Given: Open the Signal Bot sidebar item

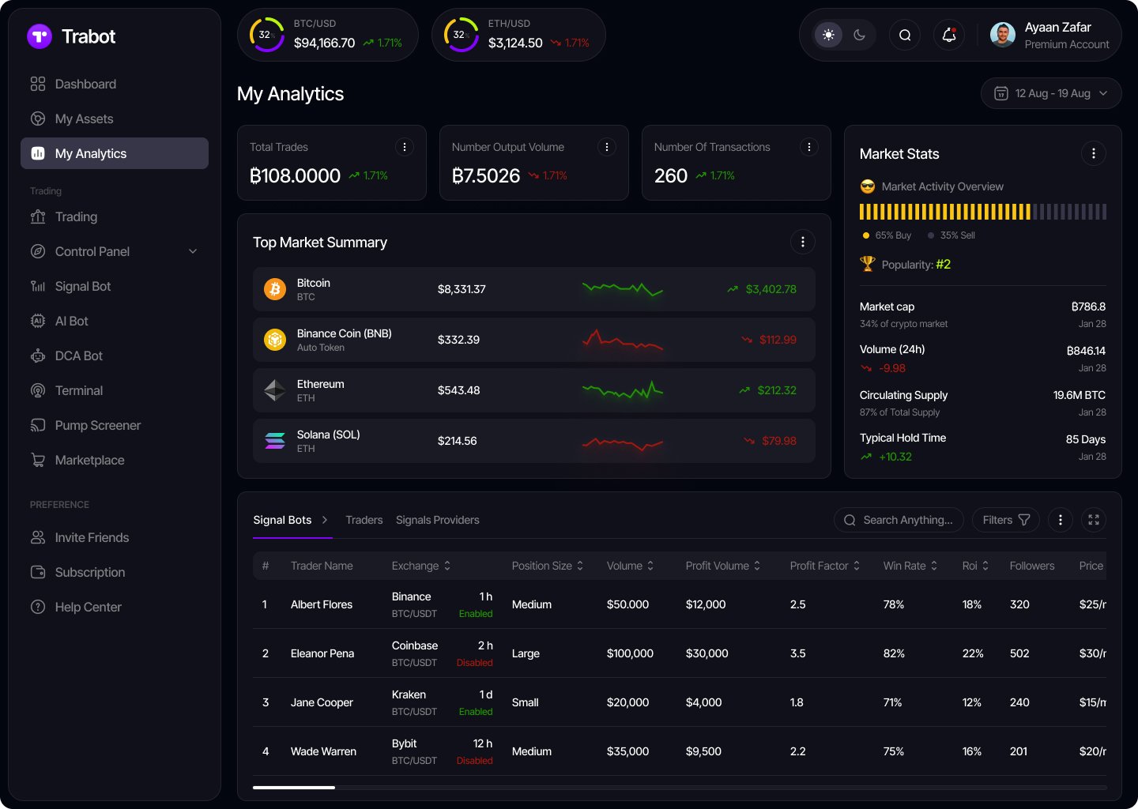Looking at the screenshot, I should coord(82,286).
